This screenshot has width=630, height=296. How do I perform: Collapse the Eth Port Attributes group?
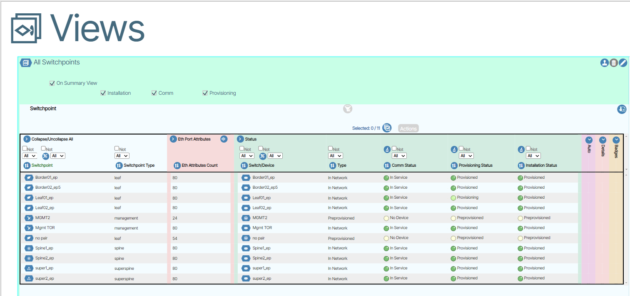173,139
